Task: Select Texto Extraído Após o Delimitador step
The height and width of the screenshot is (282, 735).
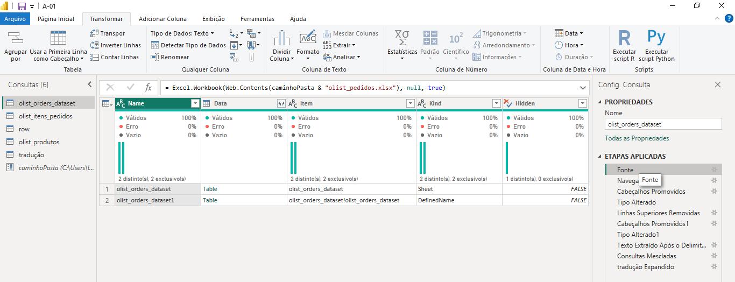Action: pos(663,245)
